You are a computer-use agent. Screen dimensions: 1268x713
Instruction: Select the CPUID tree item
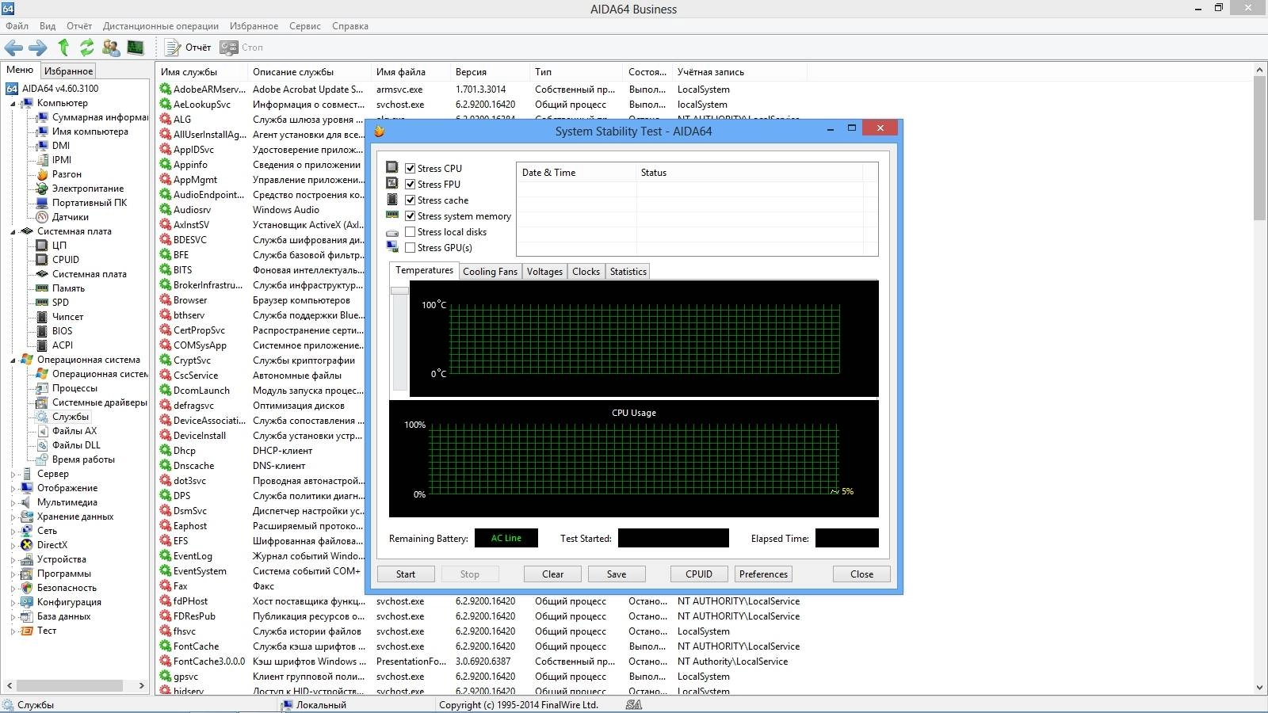pos(66,260)
